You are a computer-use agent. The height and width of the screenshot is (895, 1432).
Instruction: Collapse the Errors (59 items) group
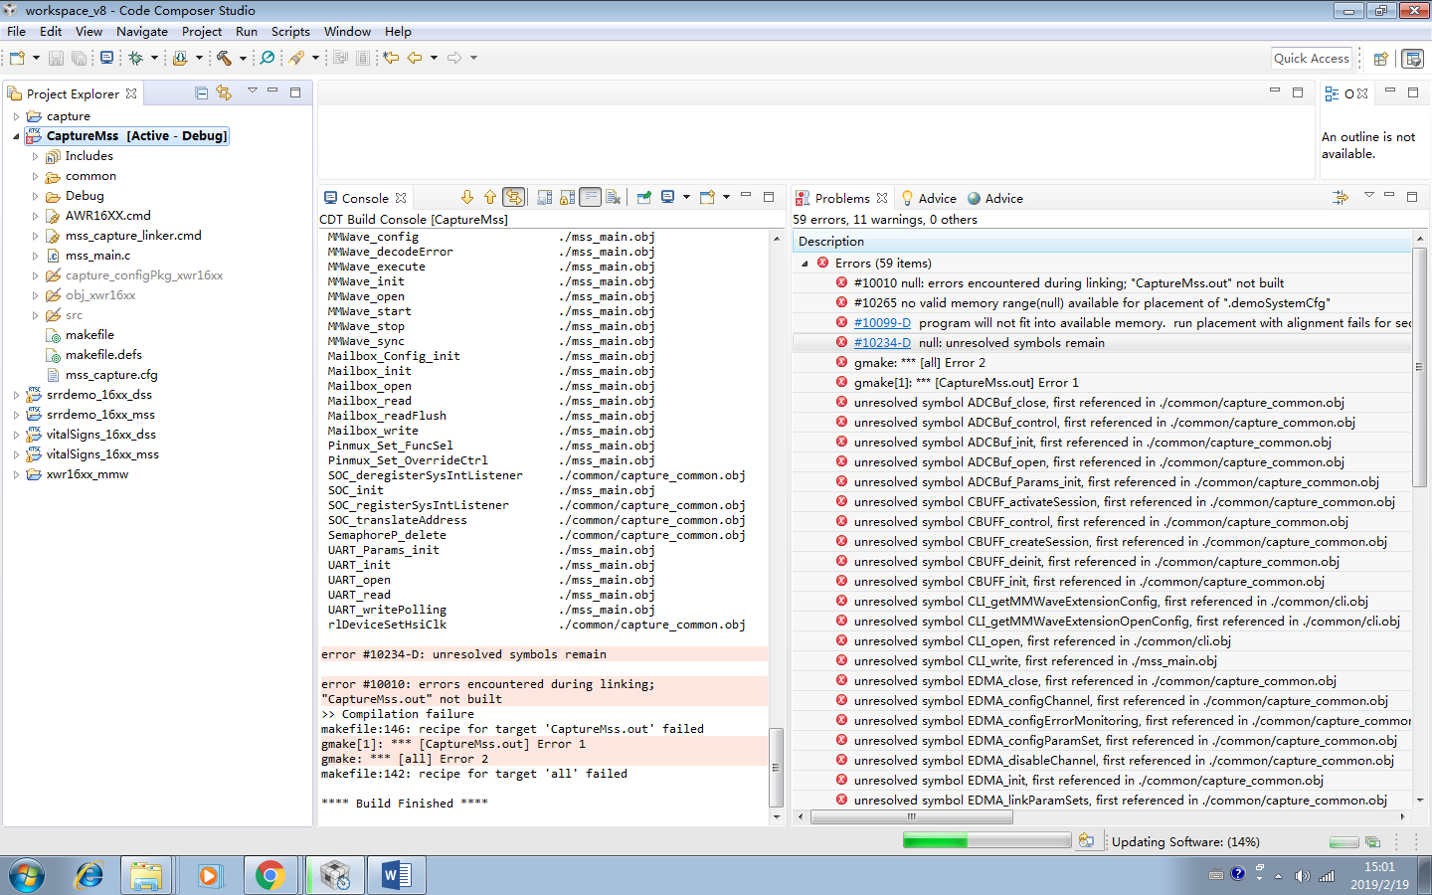[x=805, y=264]
